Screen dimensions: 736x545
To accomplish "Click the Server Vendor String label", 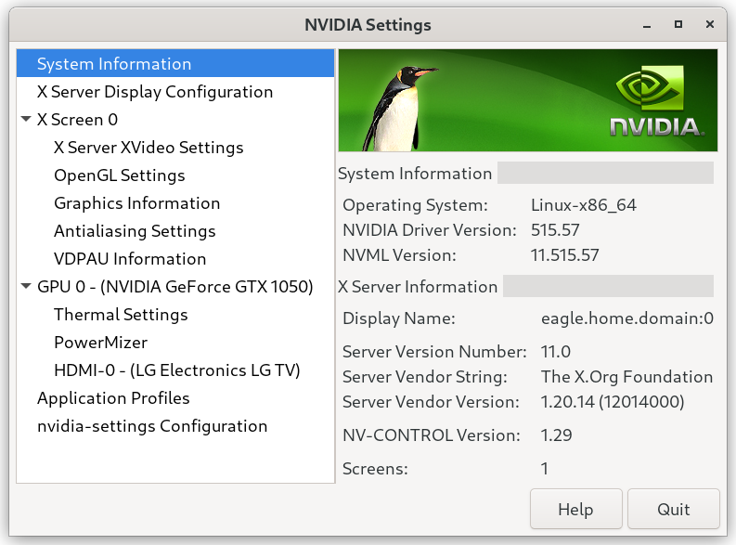I will tap(425, 376).
